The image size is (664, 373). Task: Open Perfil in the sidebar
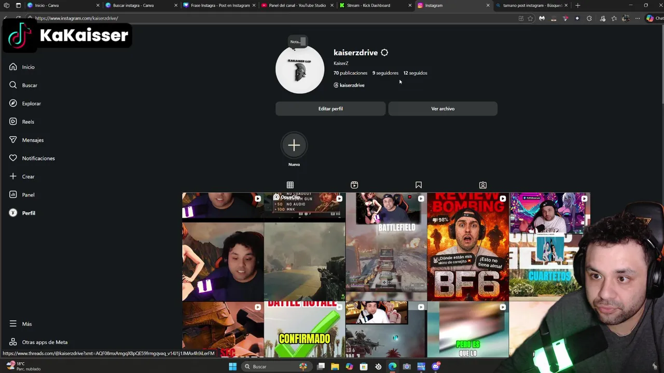click(x=22, y=213)
